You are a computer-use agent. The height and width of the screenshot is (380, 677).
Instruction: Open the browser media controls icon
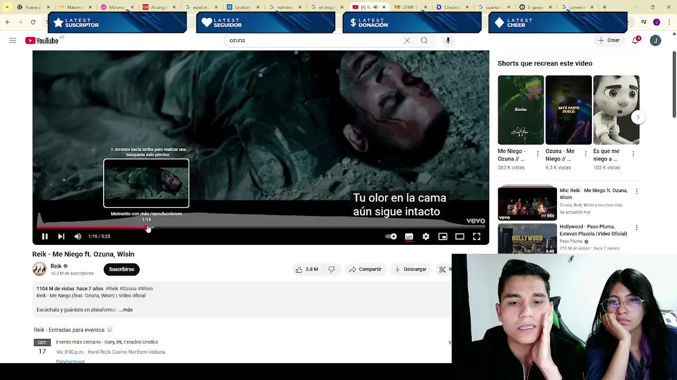(x=644, y=22)
